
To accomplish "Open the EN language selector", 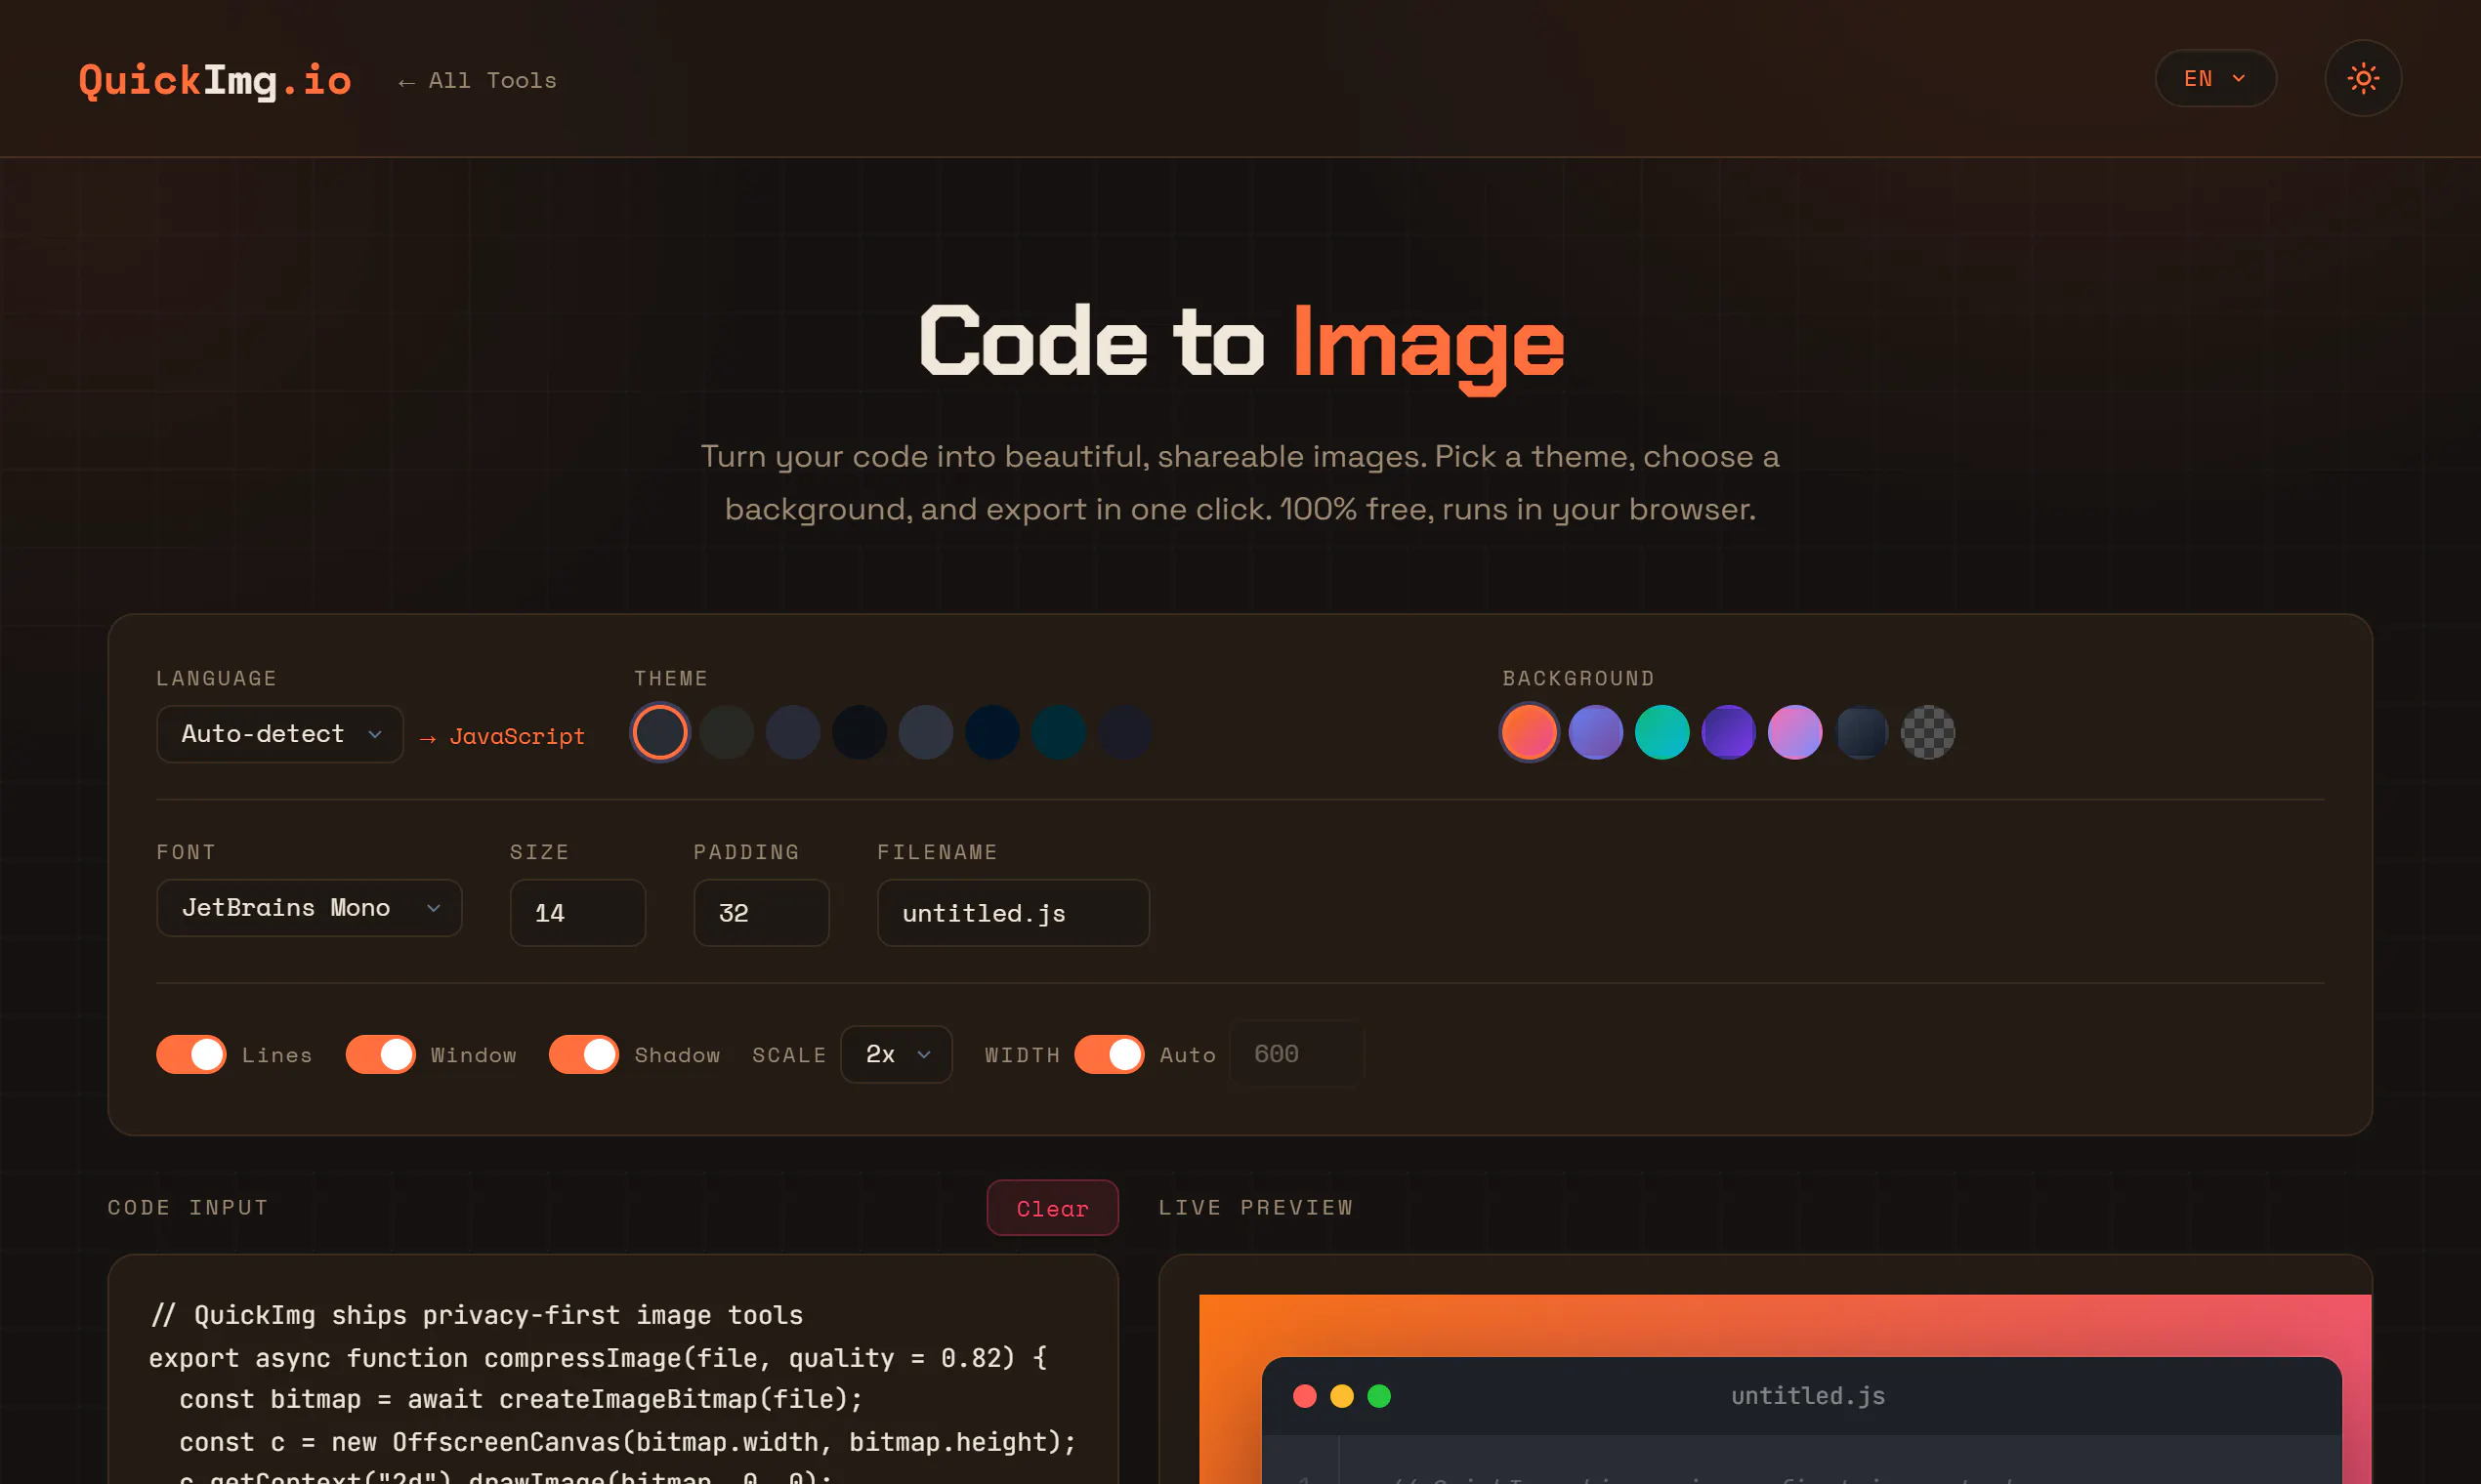I will (x=2215, y=78).
